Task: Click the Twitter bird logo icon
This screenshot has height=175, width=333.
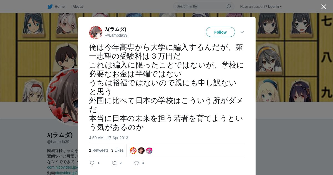Action: pos(50,7)
